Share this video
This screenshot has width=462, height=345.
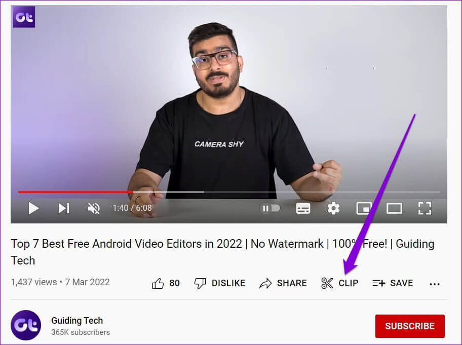283,283
